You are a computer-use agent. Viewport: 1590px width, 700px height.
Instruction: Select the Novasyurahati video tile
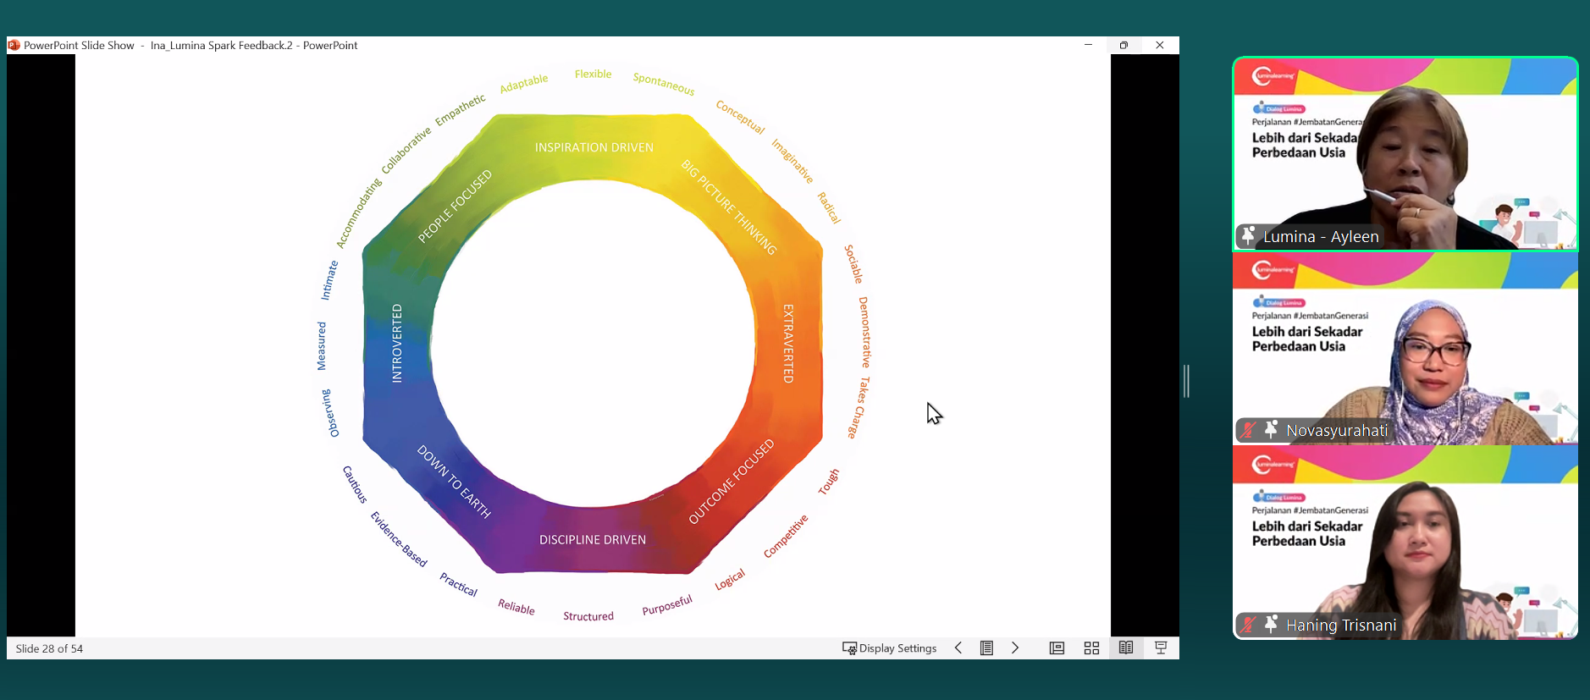[1405, 349]
